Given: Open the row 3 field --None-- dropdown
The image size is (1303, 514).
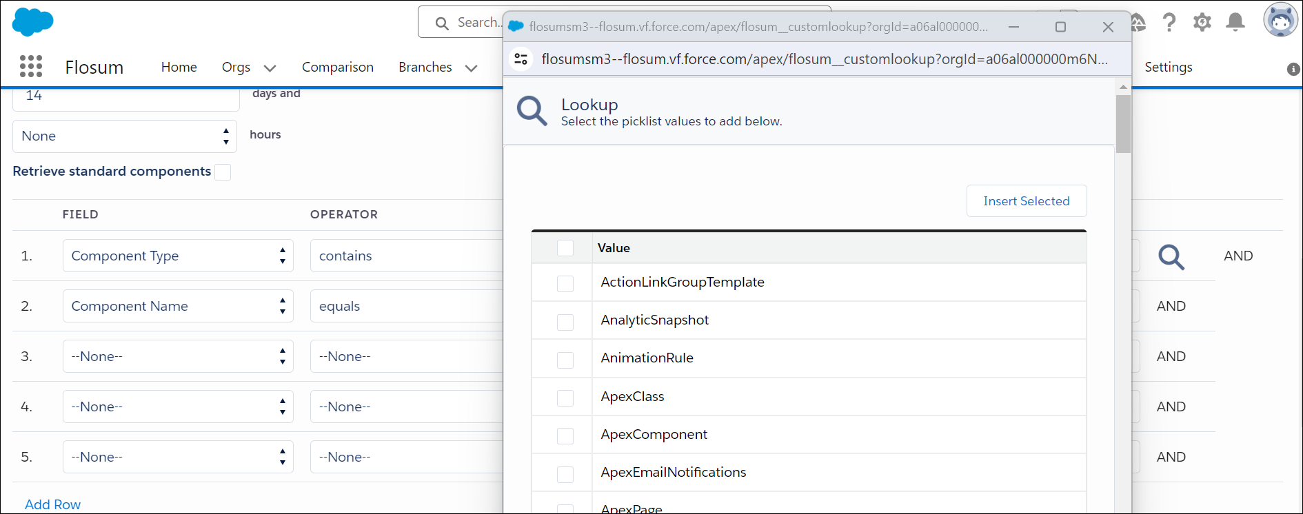Looking at the screenshot, I should [178, 356].
